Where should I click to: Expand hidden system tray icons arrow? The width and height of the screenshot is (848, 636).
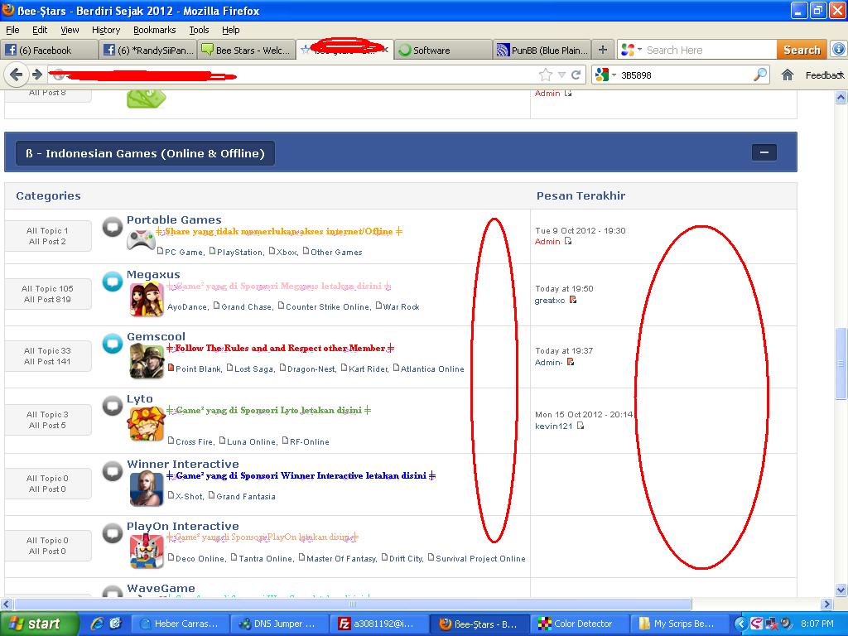pos(740,624)
